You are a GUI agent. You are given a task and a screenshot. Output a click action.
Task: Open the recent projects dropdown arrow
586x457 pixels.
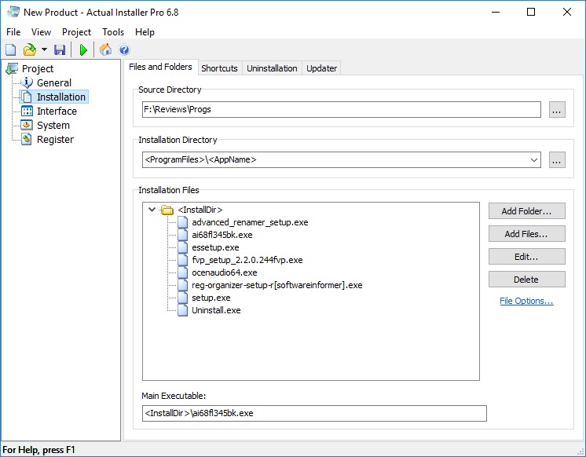(x=44, y=49)
